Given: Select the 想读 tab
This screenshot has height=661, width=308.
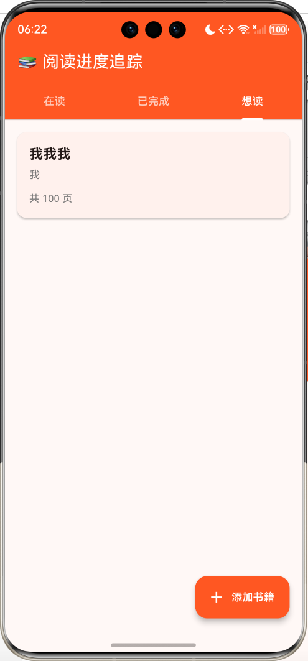Looking at the screenshot, I should click(252, 101).
